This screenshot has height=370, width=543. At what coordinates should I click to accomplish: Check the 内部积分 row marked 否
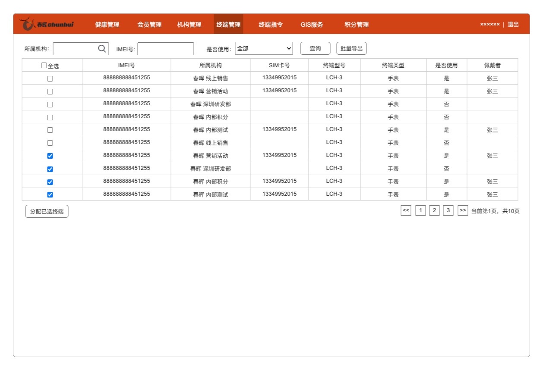tap(50, 117)
